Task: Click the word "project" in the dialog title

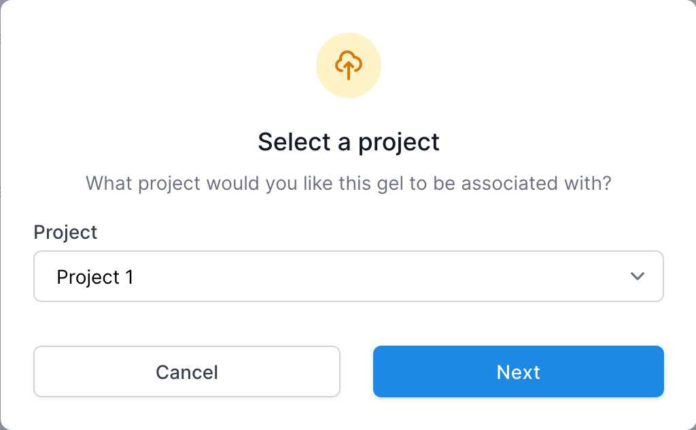Action: click(398, 143)
